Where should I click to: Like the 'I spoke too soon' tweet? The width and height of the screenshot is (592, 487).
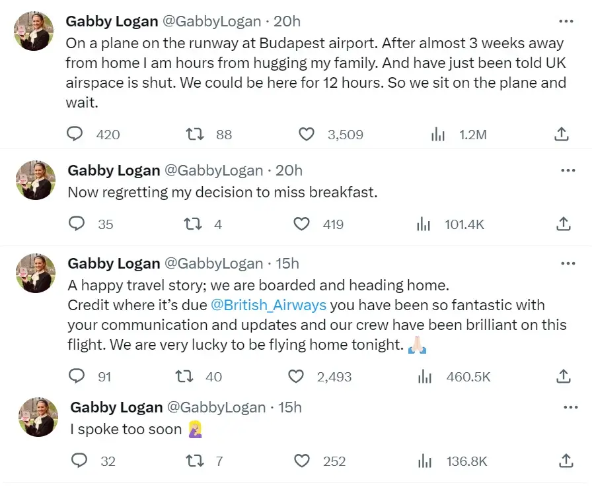coord(302,461)
